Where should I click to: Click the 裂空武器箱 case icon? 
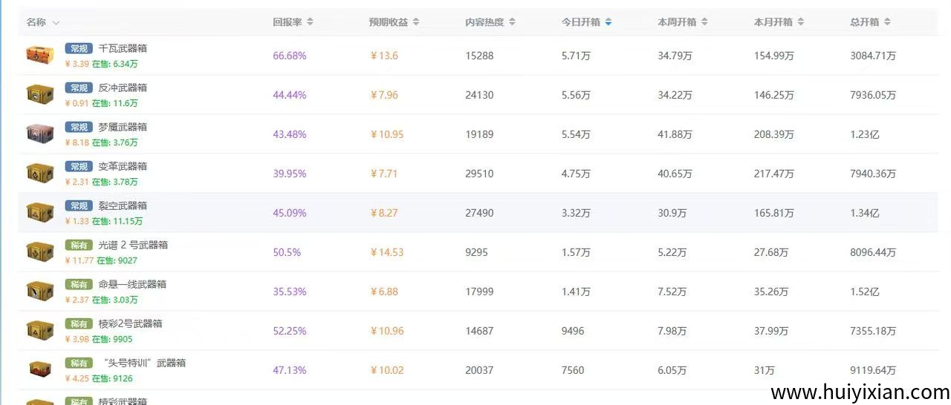(x=40, y=212)
